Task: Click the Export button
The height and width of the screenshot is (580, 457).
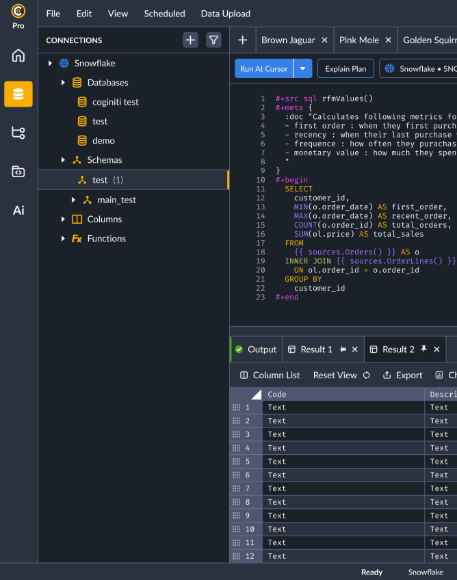Action: click(402, 375)
